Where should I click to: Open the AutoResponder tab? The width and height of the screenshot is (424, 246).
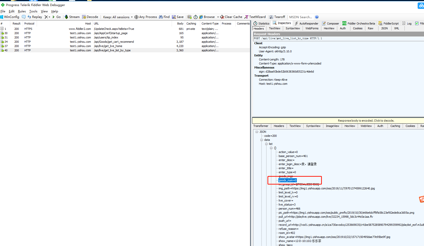306,23
